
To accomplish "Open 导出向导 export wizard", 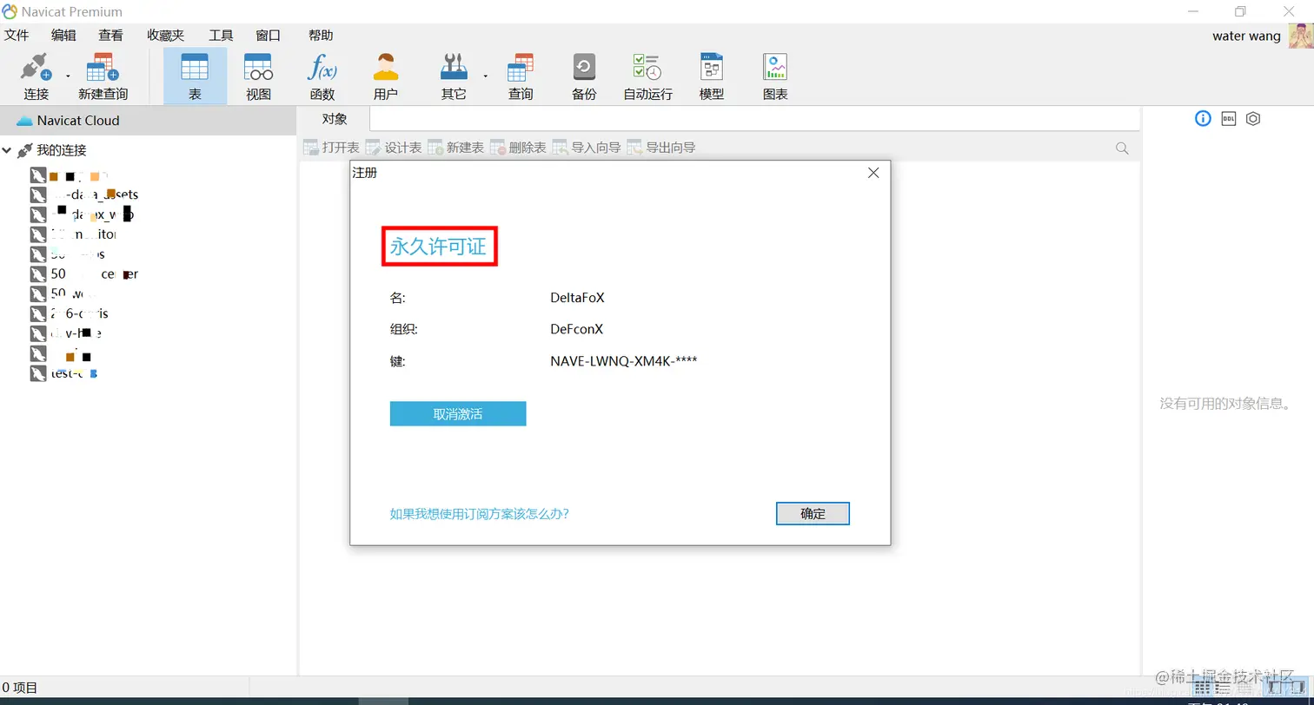I will [x=661, y=148].
